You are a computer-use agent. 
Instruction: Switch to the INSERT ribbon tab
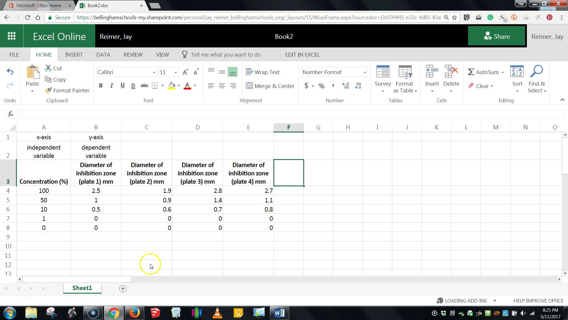74,55
